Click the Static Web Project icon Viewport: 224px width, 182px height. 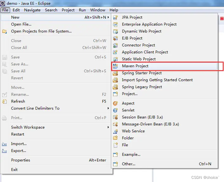click(x=115, y=59)
